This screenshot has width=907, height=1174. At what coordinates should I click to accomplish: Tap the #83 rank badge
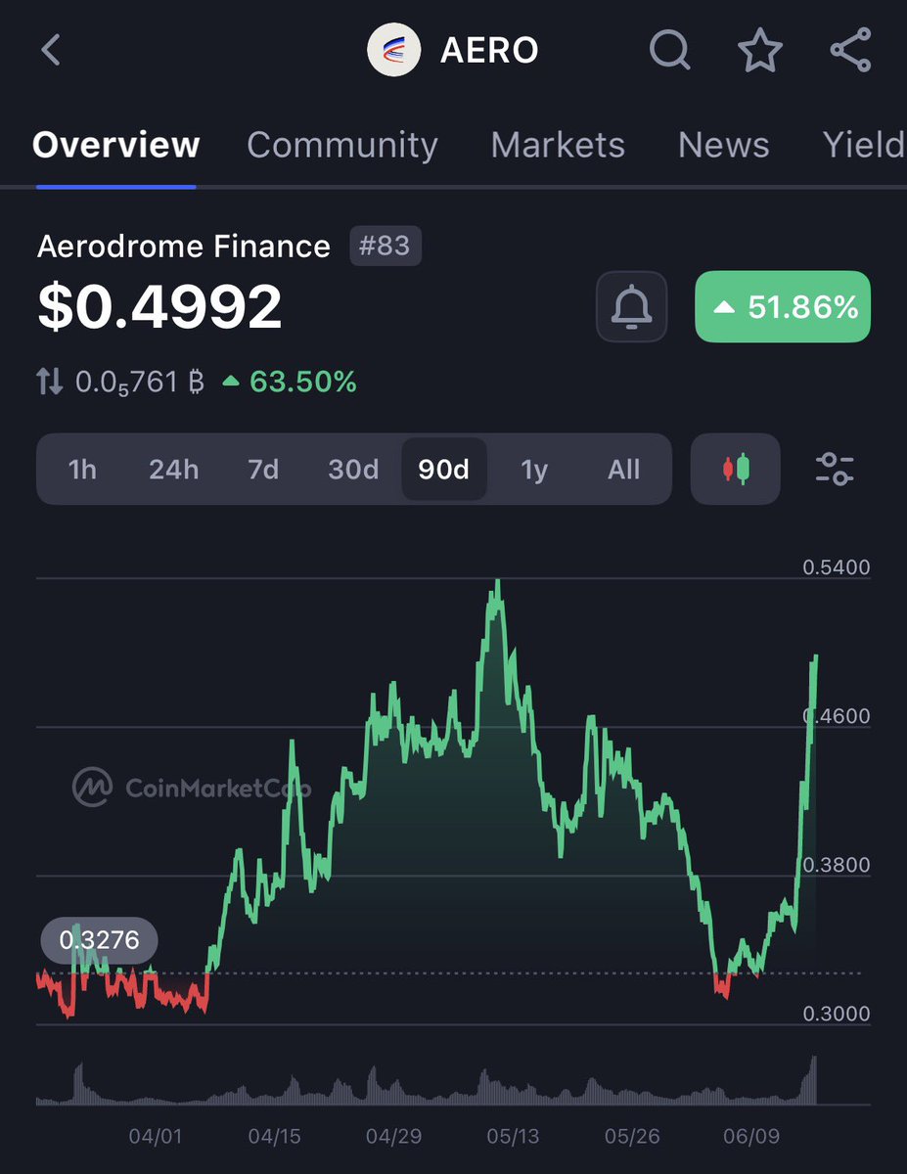click(x=385, y=246)
